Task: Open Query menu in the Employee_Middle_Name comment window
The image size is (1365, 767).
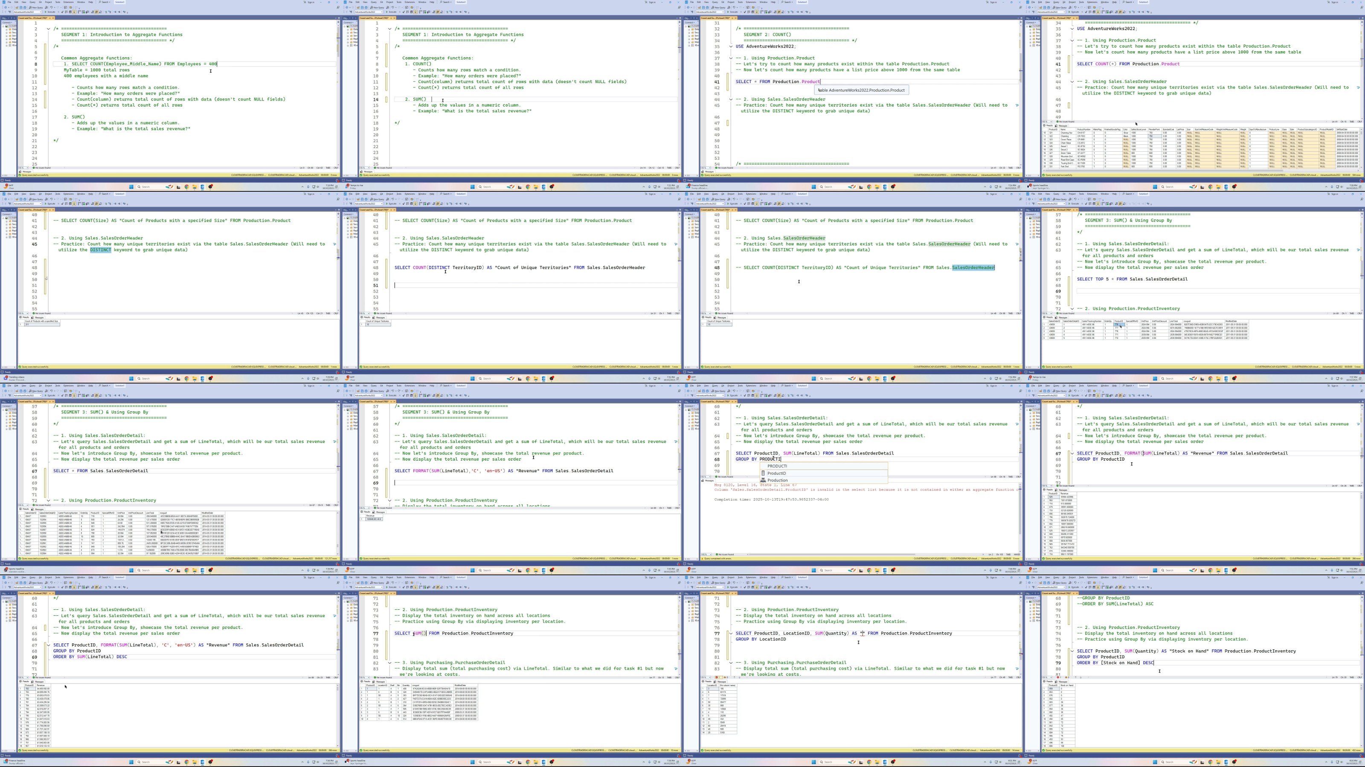Action: [32, 2]
